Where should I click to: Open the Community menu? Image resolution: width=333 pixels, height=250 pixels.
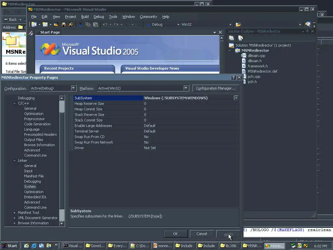[148, 17]
